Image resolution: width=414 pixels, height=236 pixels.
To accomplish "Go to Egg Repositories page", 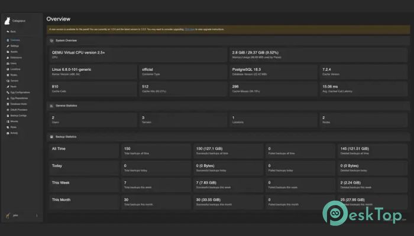I will [19, 99].
